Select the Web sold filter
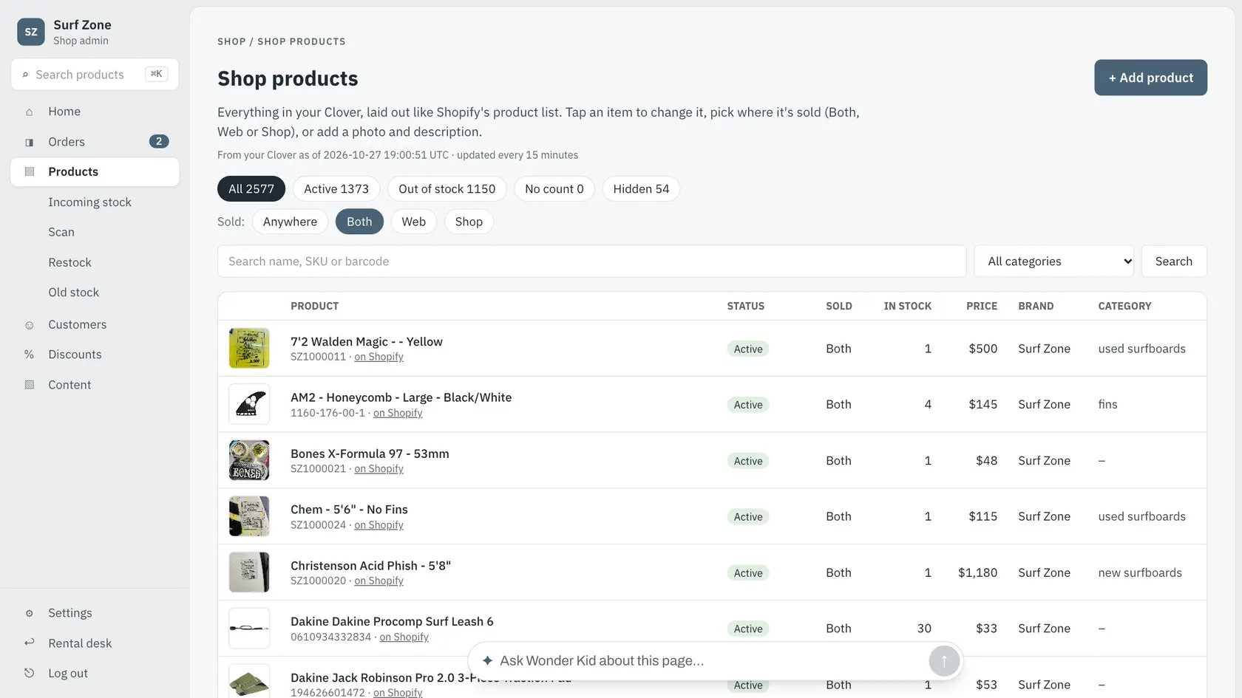Screen dimensions: 1242x698 pos(414,222)
